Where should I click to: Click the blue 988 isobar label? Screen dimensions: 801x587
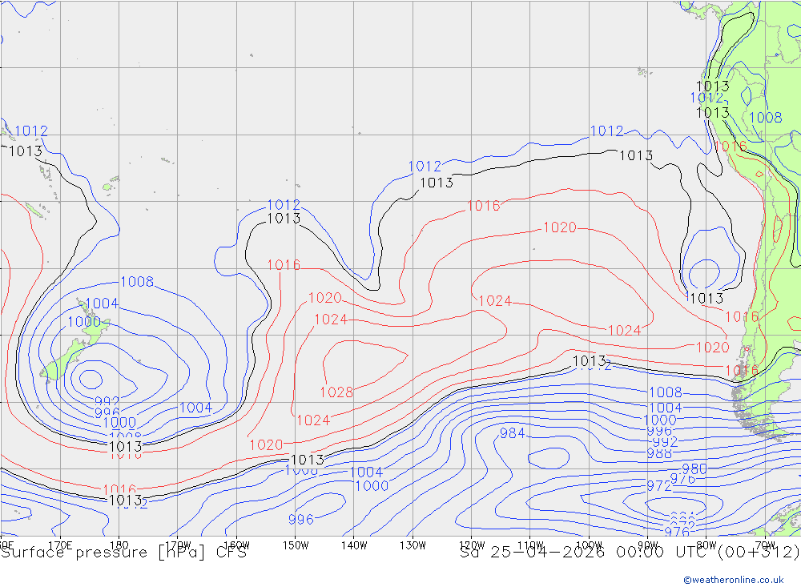point(659,453)
